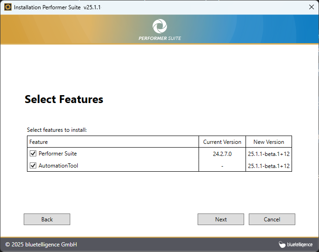Click the Performer Suite aperture logo
Viewport: 319px width, 252px height.
[159, 26]
